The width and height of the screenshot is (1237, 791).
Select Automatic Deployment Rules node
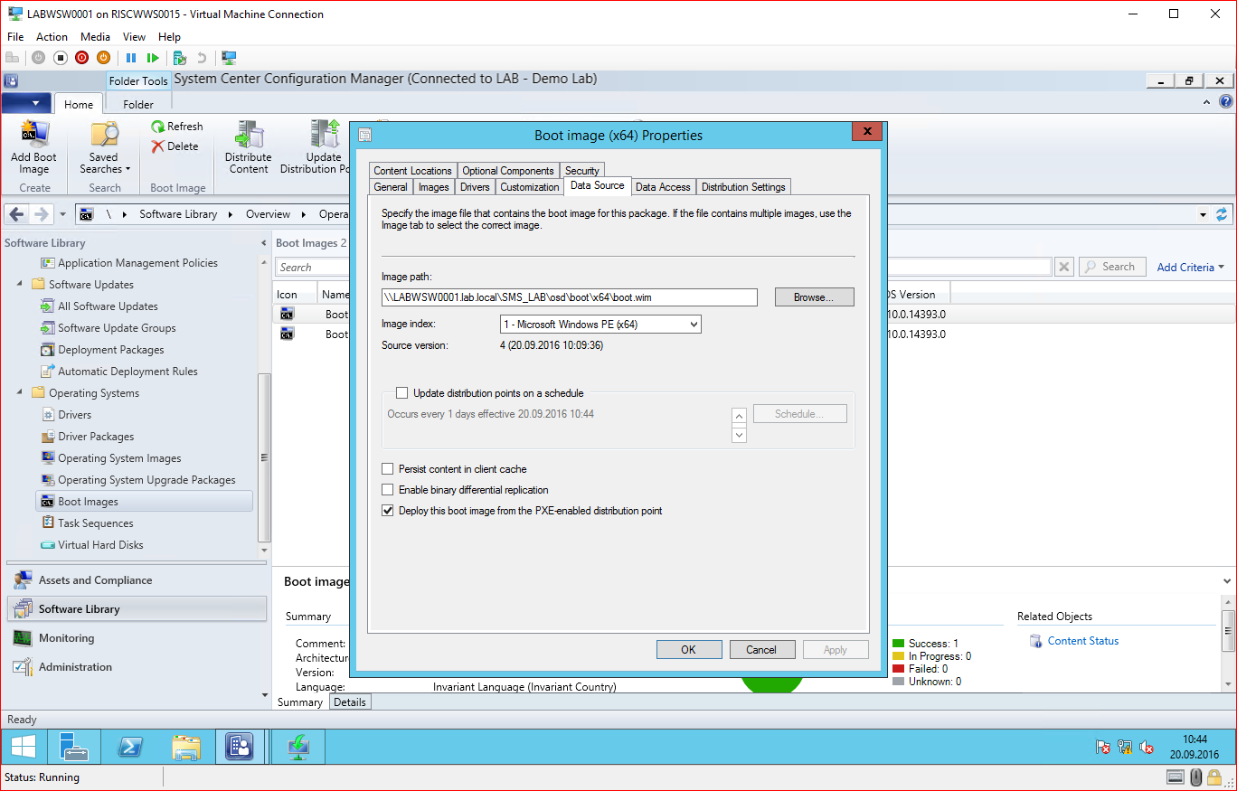point(127,372)
